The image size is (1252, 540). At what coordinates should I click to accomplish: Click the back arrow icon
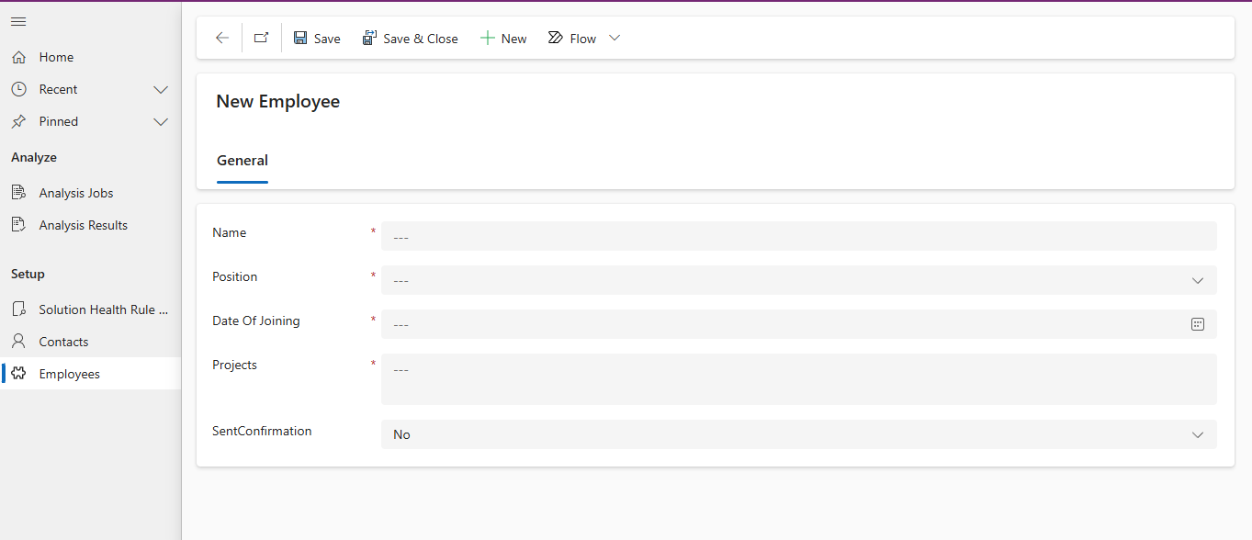(x=221, y=38)
